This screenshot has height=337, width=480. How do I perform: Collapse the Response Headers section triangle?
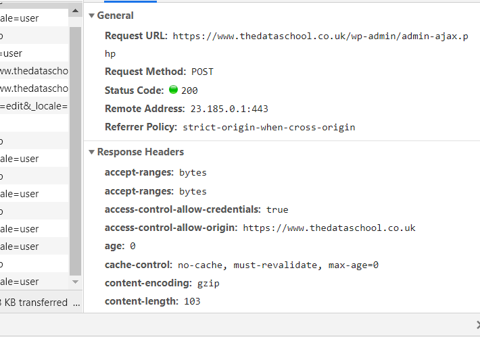pos(91,152)
